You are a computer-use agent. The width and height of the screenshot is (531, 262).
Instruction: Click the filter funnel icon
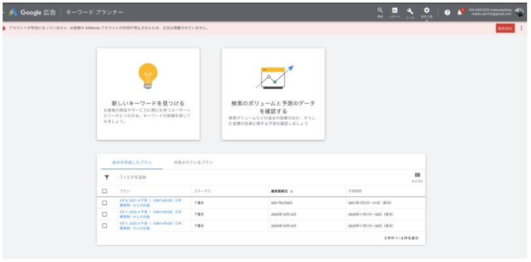pyautogui.click(x=107, y=178)
